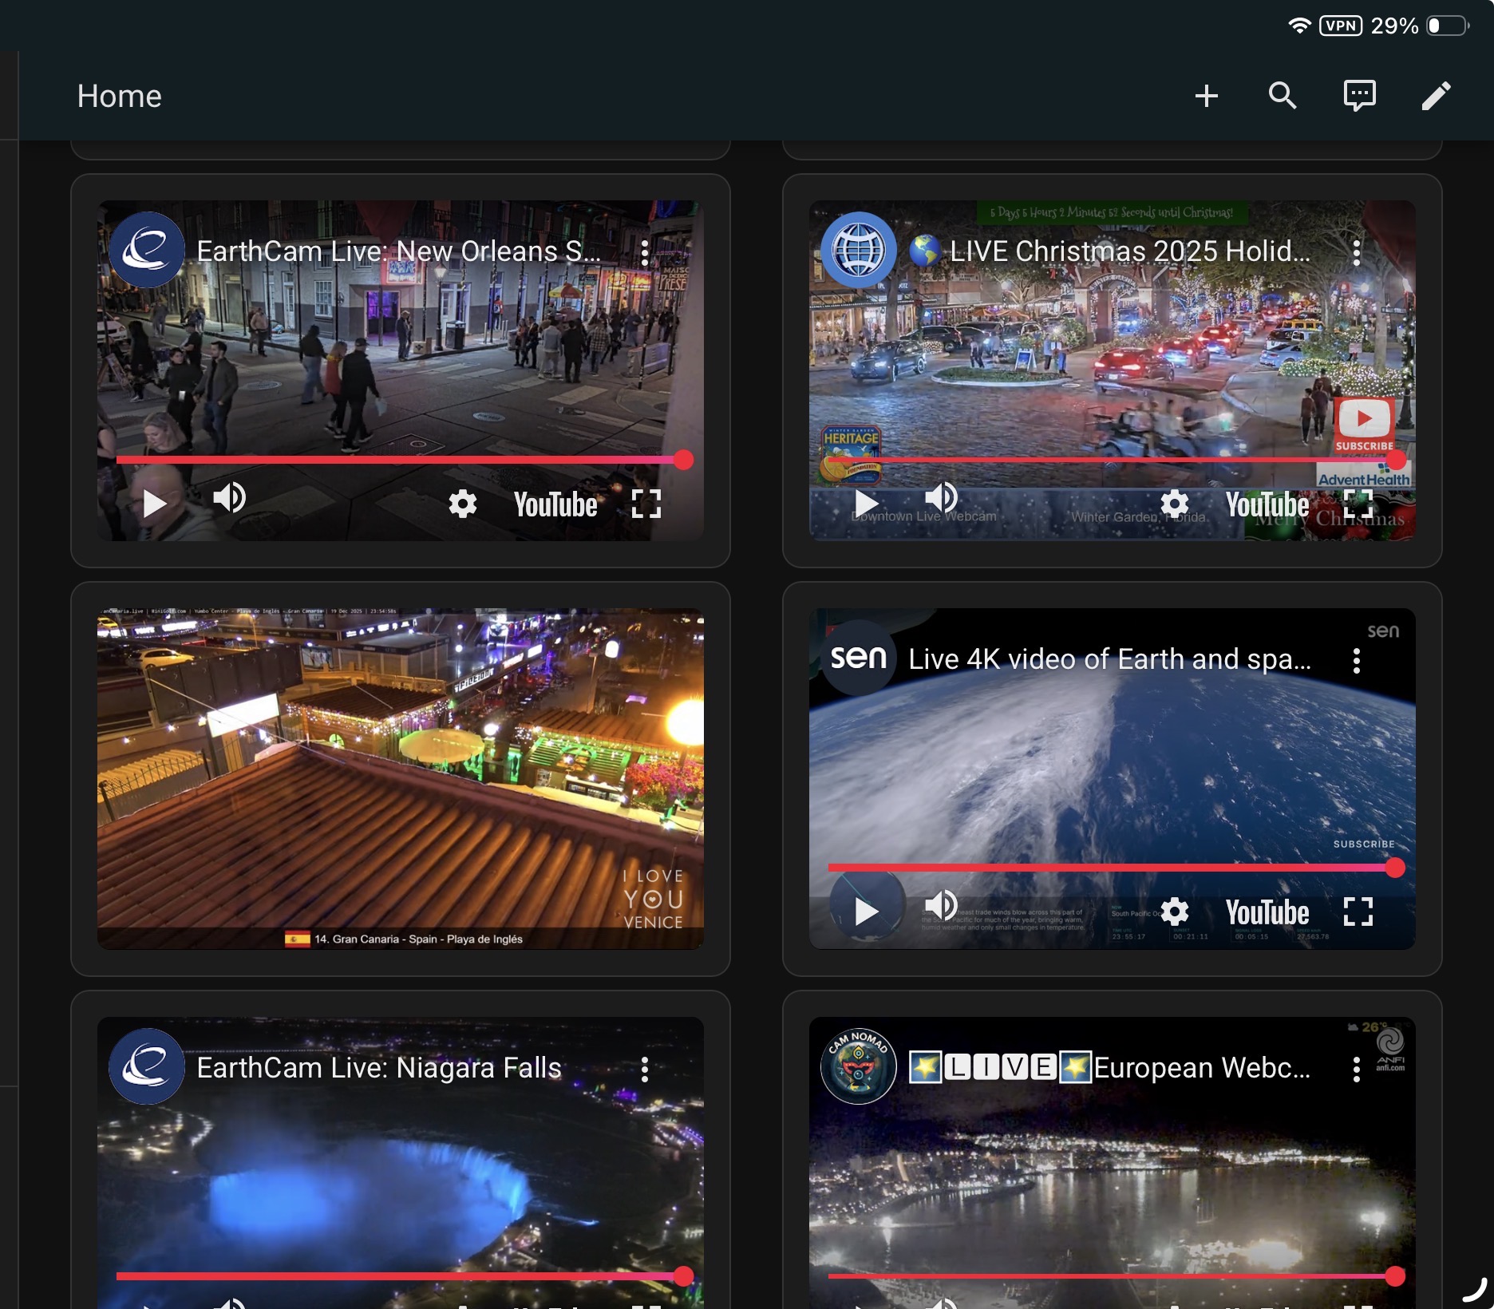Play the Sen Earth and space video
Image resolution: width=1494 pixels, height=1309 pixels.
click(866, 912)
